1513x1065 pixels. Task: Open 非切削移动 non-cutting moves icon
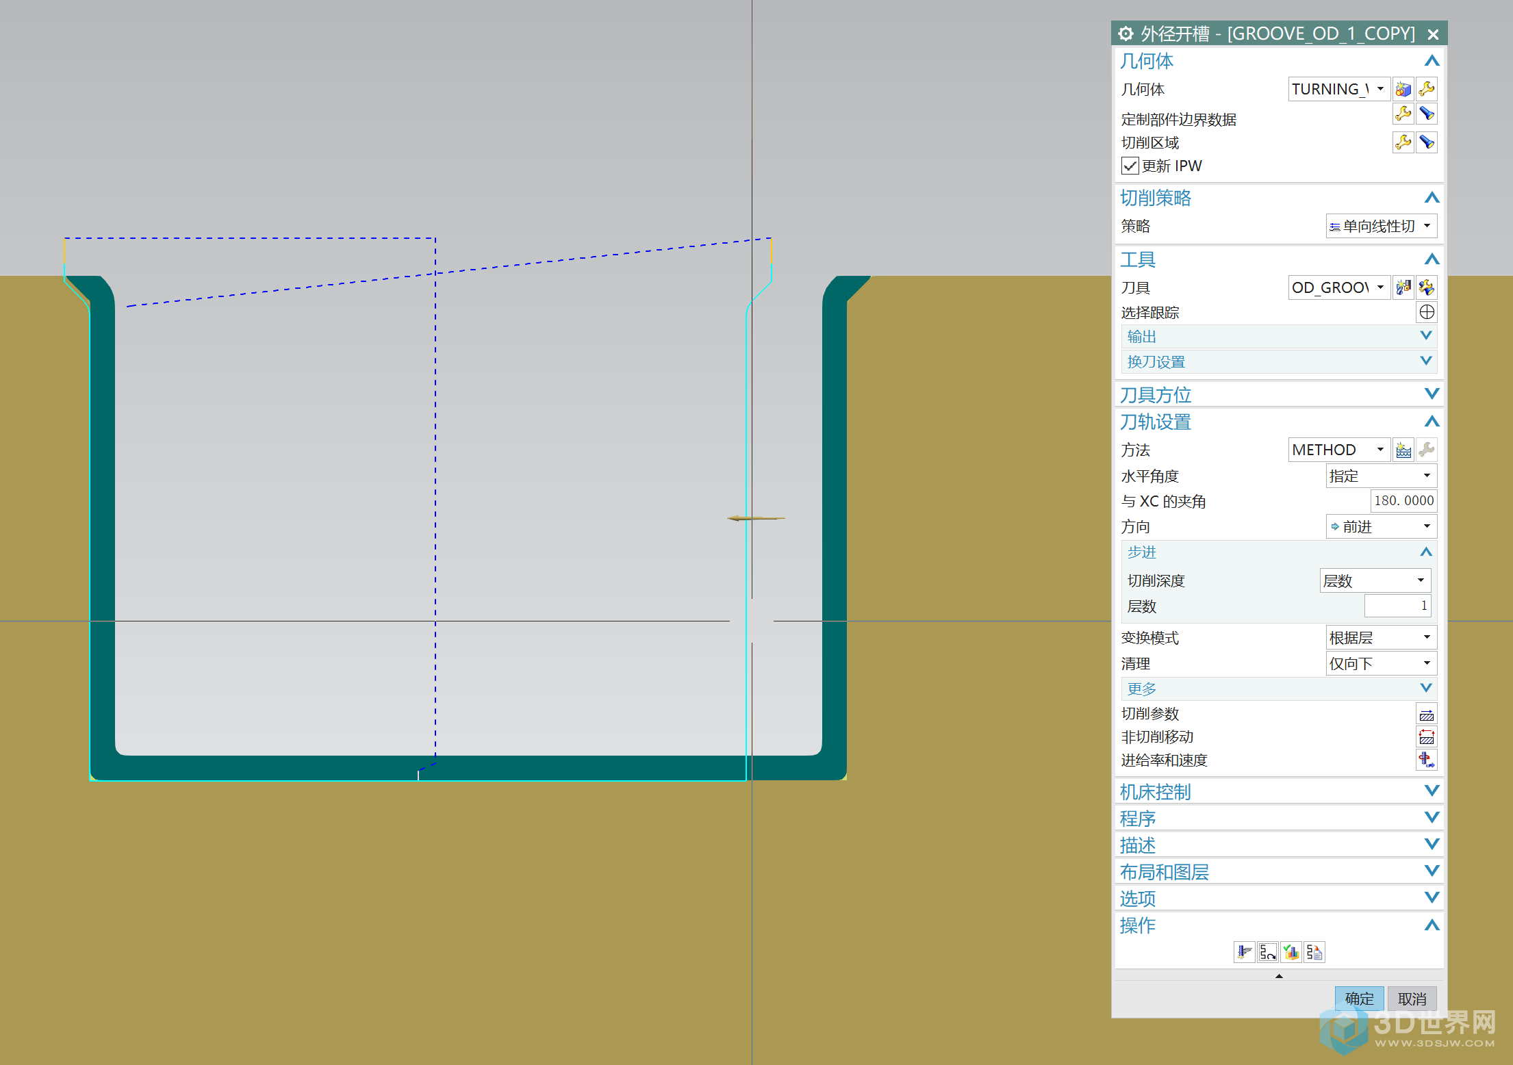click(x=1427, y=737)
